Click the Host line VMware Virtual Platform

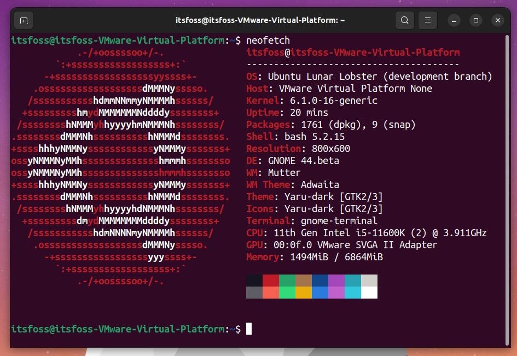pyautogui.click(x=339, y=89)
